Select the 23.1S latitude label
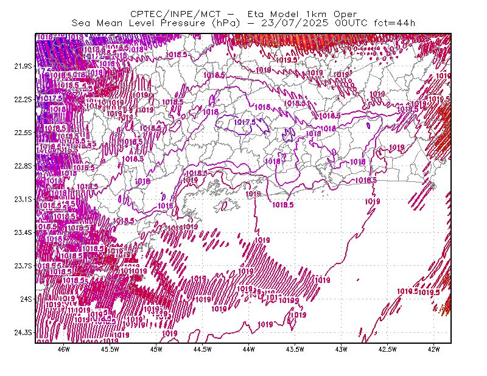Image resolution: width=487 pixels, height=376 pixels. 23,200
